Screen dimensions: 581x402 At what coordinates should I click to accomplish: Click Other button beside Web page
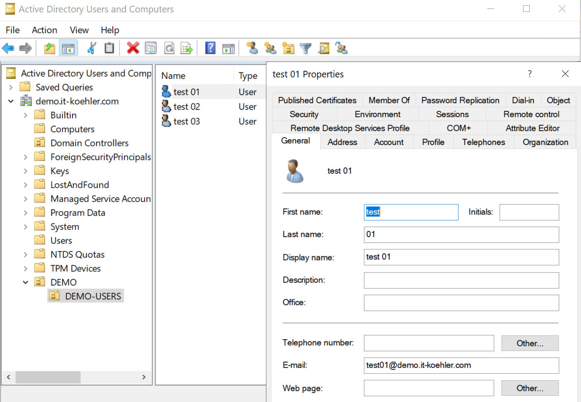530,388
